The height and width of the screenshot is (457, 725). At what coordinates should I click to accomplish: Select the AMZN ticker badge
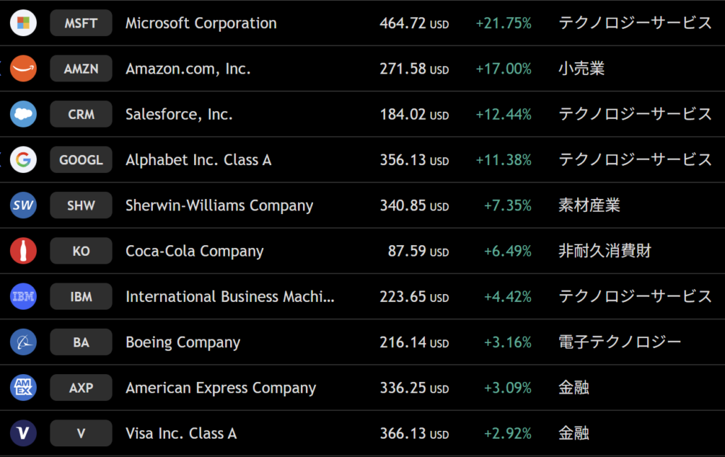81,69
